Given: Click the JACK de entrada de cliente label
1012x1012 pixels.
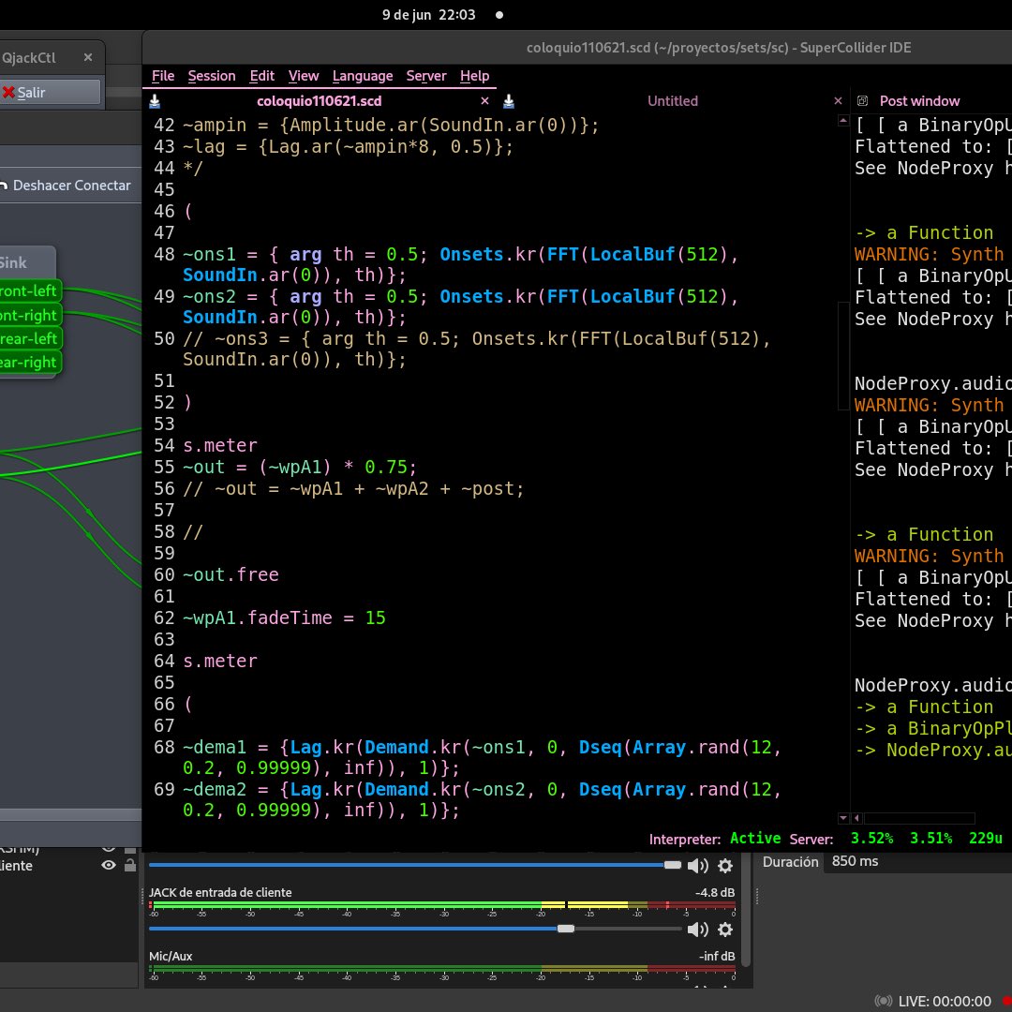Looking at the screenshot, I should click(220, 893).
